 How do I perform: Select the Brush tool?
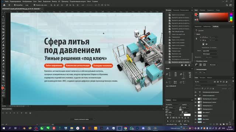click(x=3, y=42)
